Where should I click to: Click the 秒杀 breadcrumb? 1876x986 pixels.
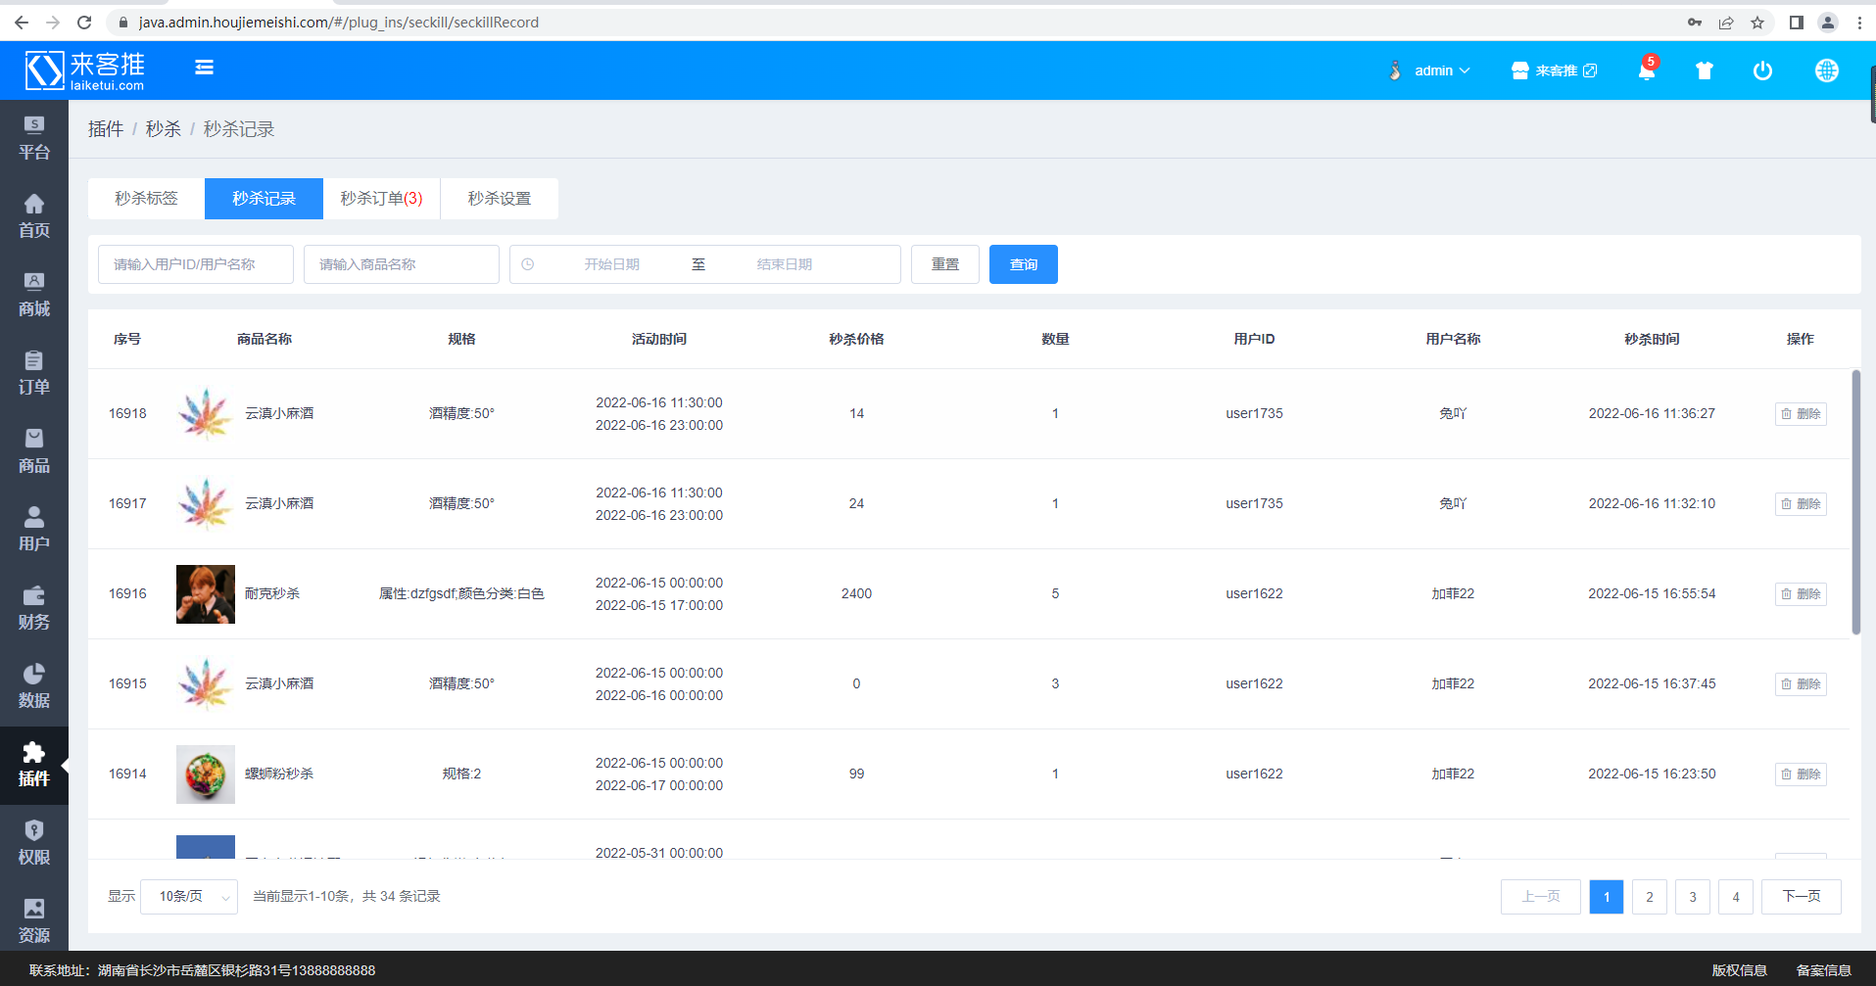click(x=164, y=129)
